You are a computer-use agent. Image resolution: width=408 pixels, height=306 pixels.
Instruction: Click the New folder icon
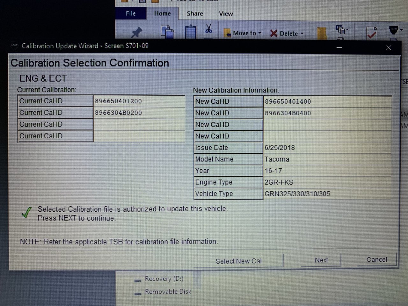click(322, 33)
